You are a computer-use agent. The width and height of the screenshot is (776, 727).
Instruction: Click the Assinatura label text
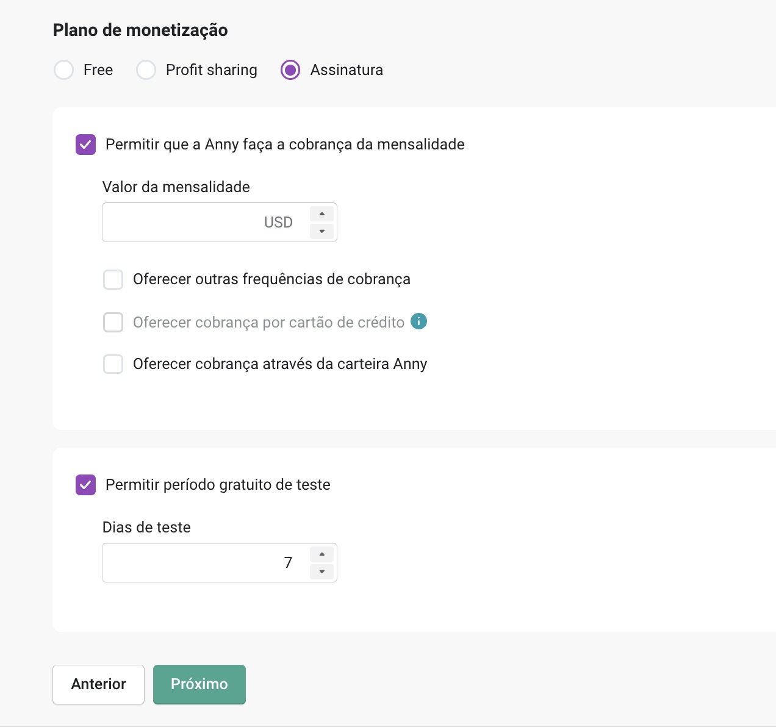click(347, 70)
